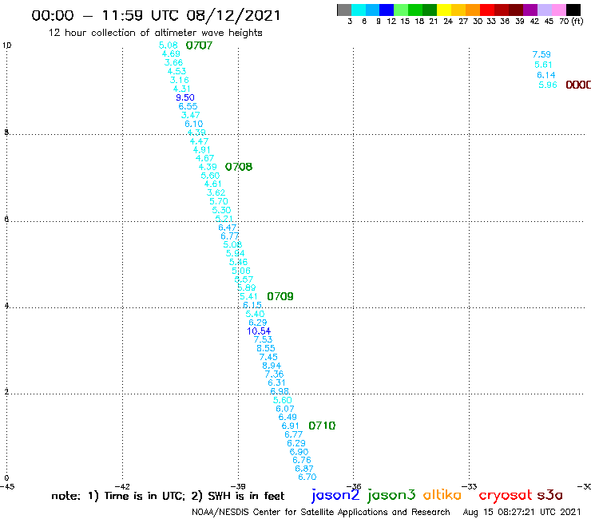The height and width of the screenshot is (519, 591).
Task: Click the 6.10 wave height value
Action: pos(194,124)
